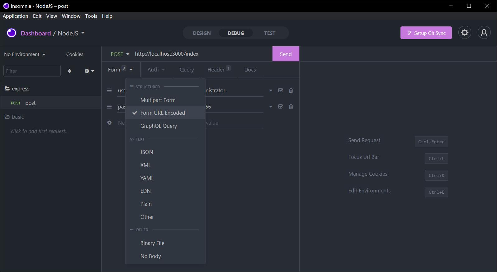This screenshot has height=272, width=497.
Task: Open the View menu
Action: coord(52,16)
